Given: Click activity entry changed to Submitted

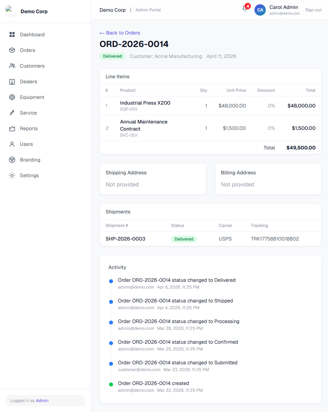Looking at the screenshot, I should 178,363.
